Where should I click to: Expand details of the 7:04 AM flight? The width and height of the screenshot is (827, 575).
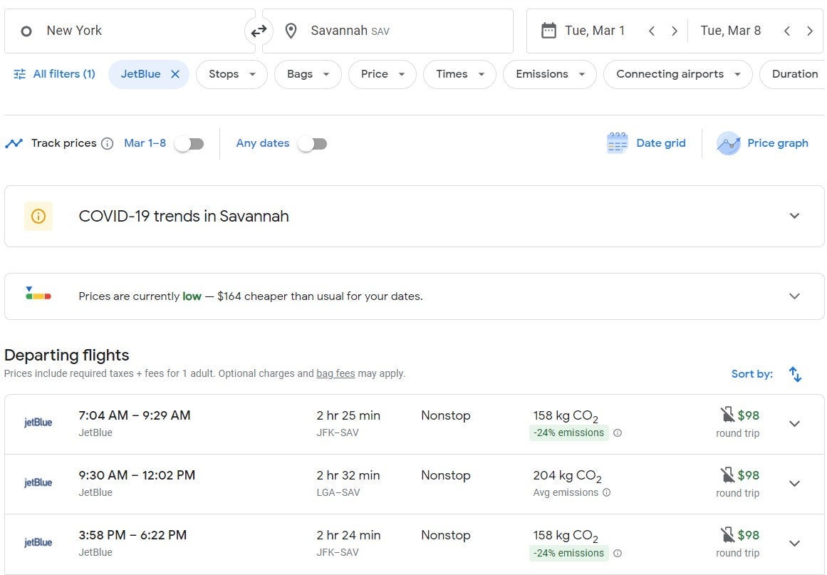(794, 424)
